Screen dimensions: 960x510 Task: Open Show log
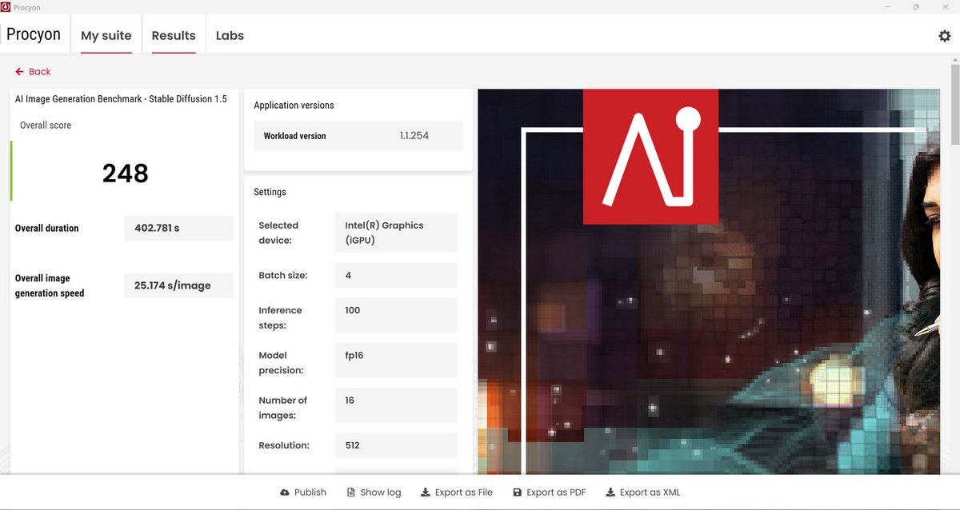(374, 492)
